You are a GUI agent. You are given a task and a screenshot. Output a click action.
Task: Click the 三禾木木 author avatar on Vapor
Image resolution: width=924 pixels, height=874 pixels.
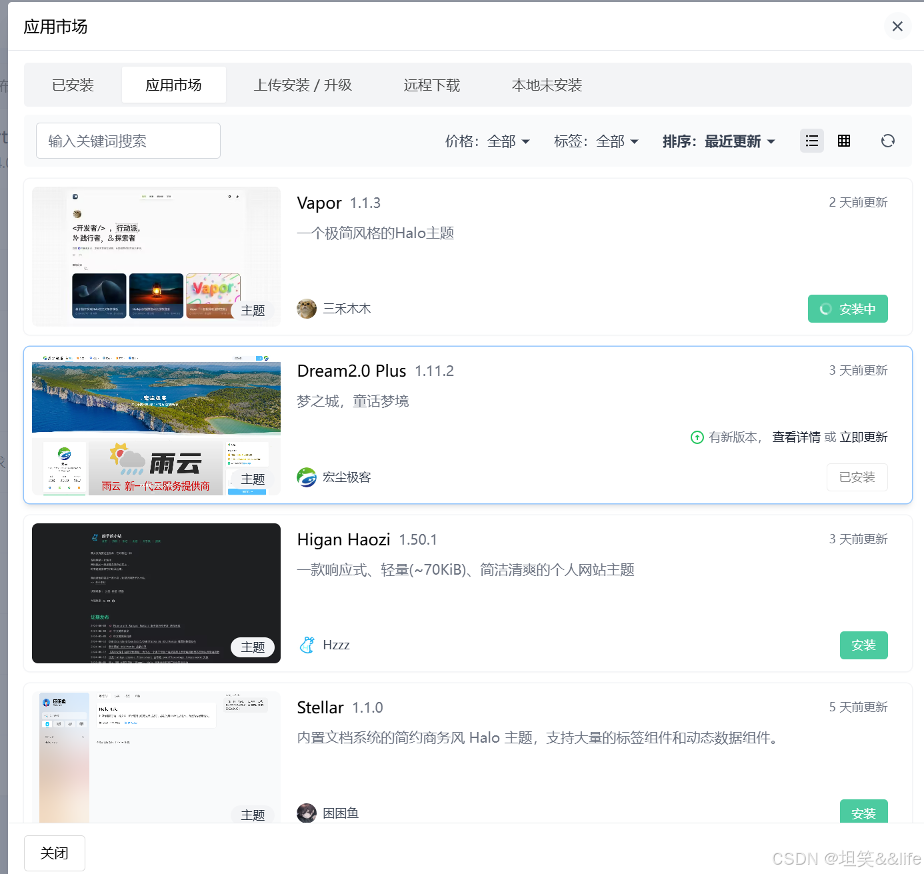pyautogui.click(x=306, y=308)
